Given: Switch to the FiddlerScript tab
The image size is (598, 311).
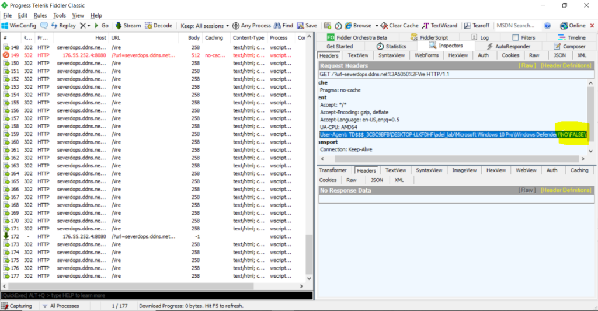Looking at the screenshot, I should (x=429, y=37).
